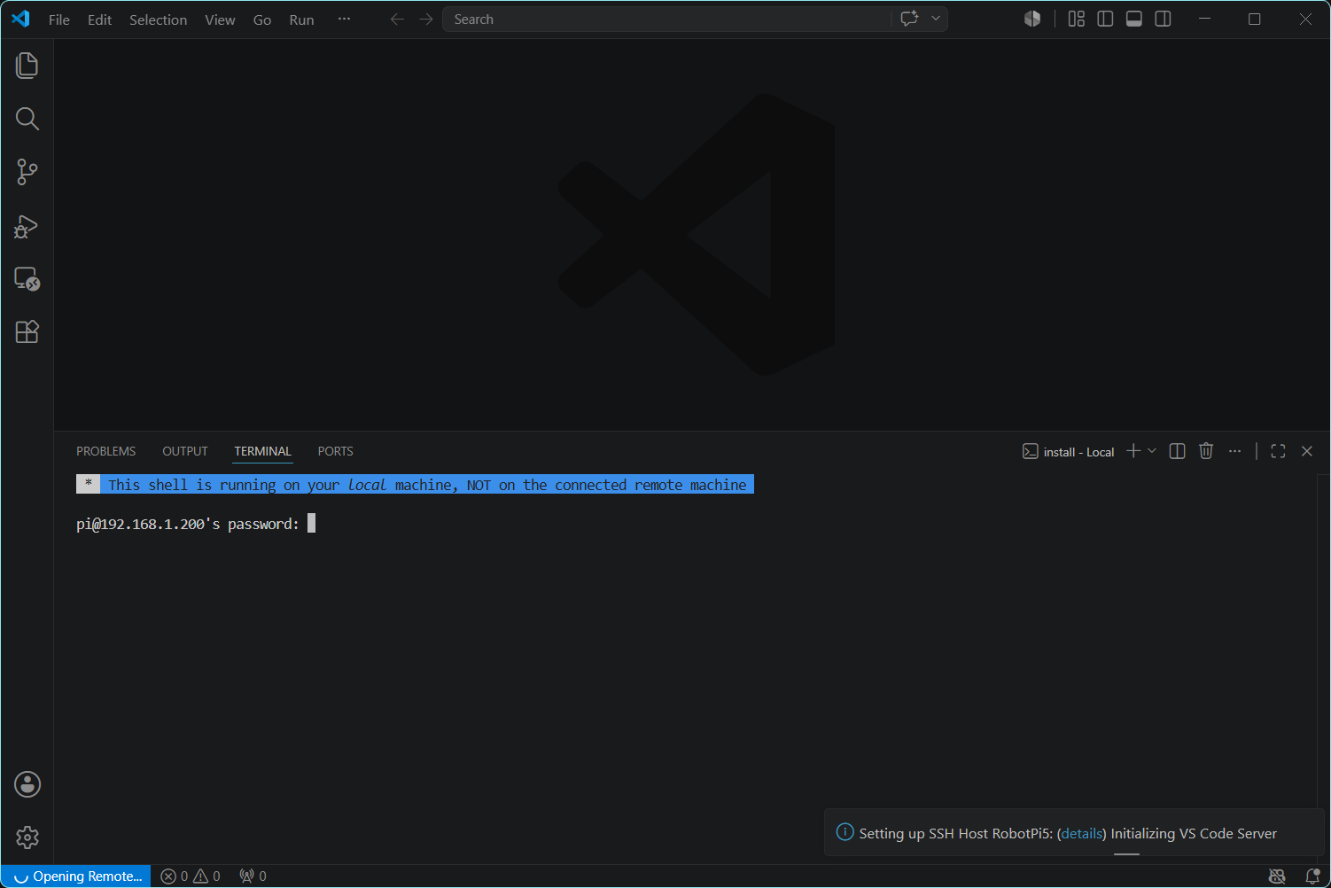Open Run and Debug view
Screen dimensions: 1331x888
(27, 226)
